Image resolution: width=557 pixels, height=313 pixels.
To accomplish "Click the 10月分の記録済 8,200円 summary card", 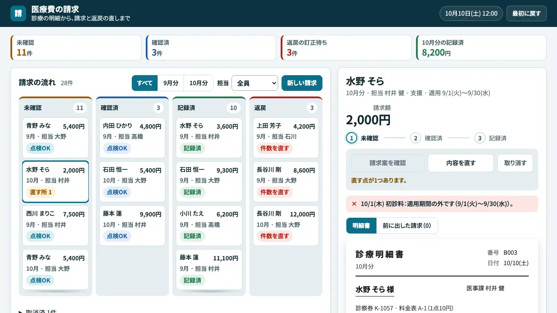I will coord(481,48).
